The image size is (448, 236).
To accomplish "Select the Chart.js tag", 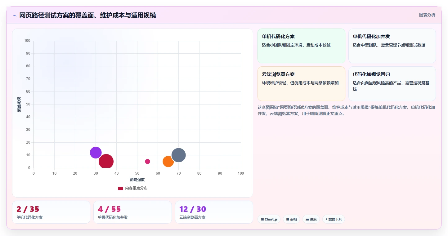I will 269,219.
